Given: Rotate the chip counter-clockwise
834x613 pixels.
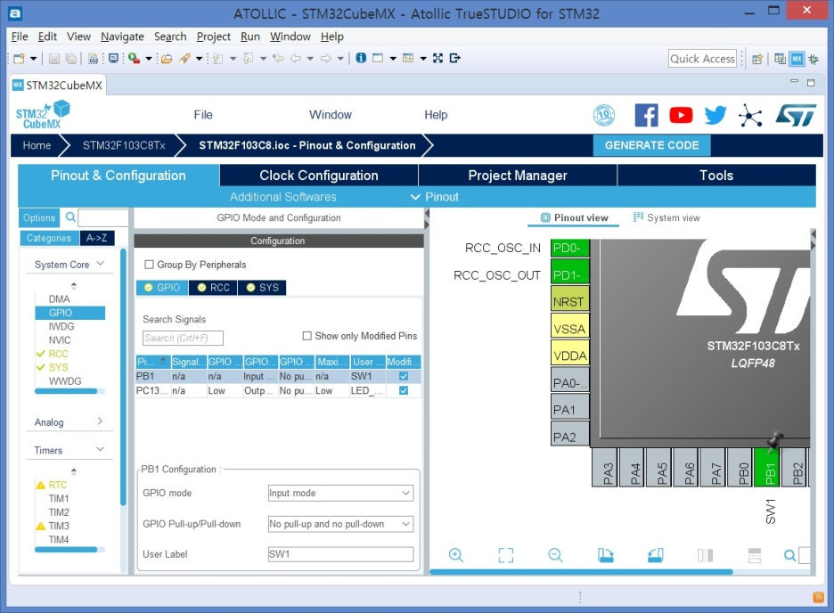Looking at the screenshot, I should point(655,555).
